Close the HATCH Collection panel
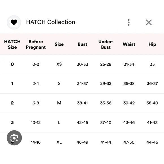Screen dimensions: 164x164 (149, 22)
